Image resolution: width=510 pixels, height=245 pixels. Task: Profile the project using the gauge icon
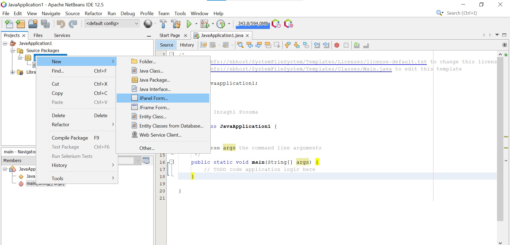(x=221, y=24)
